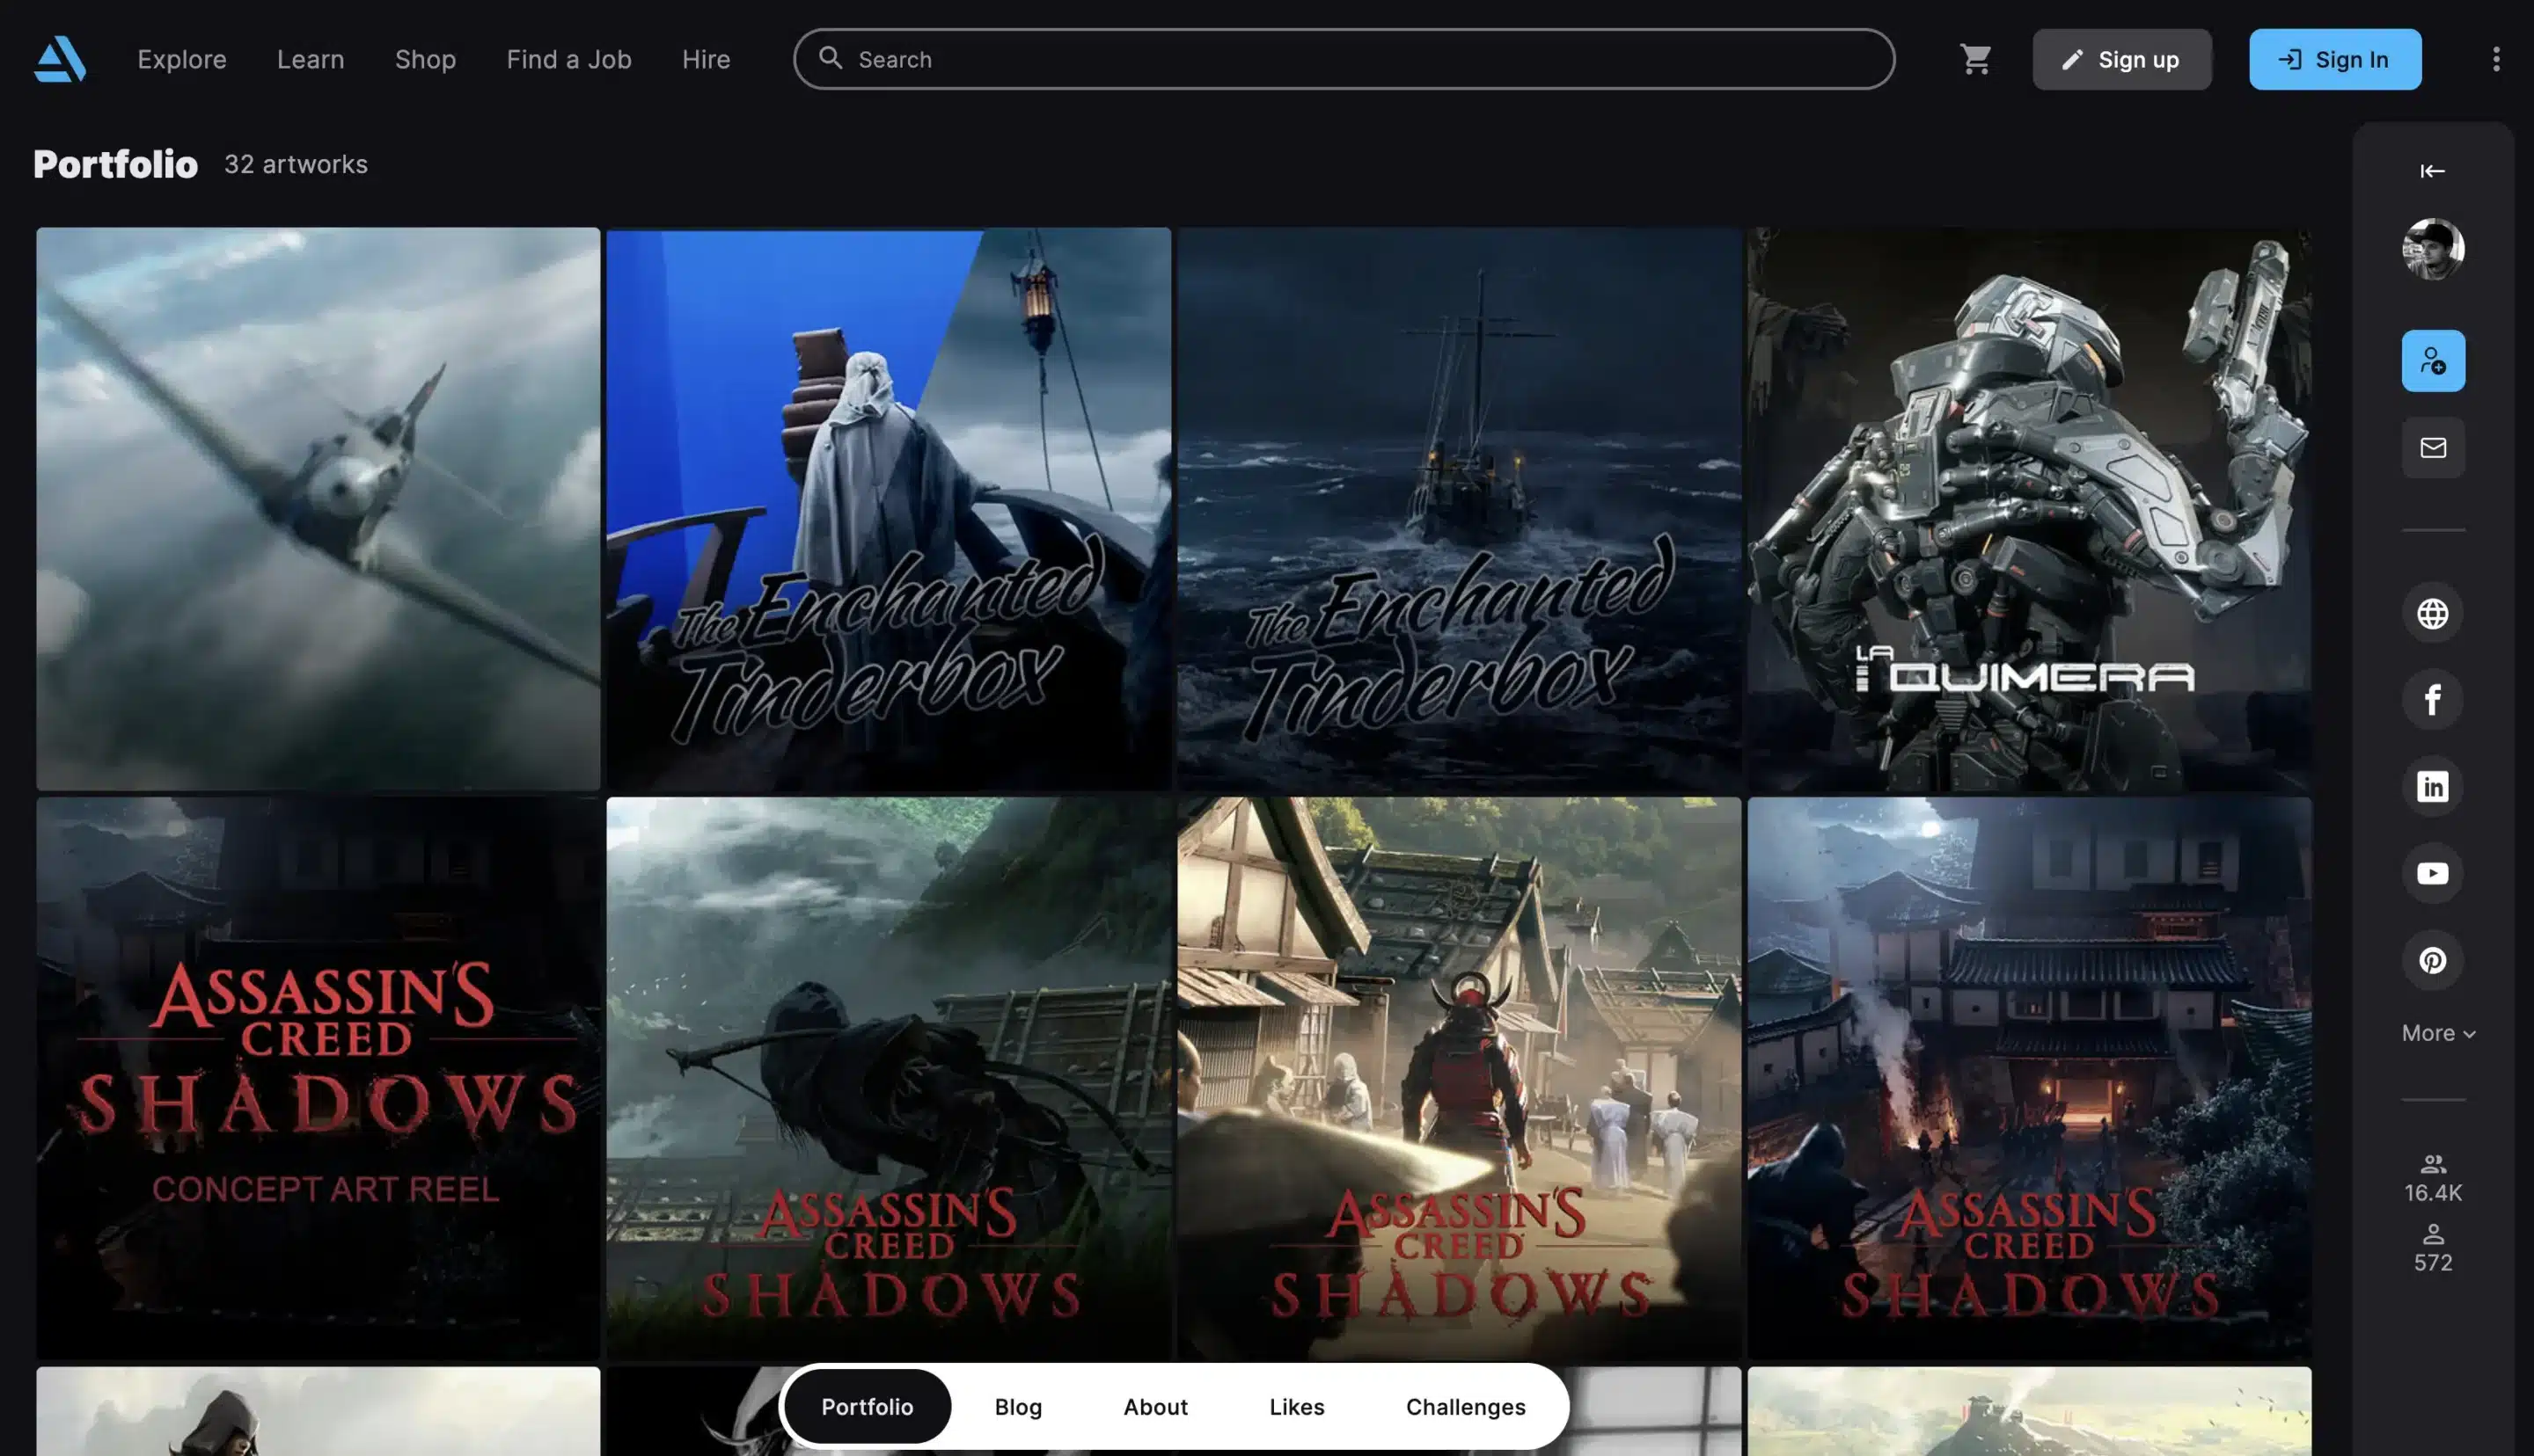Viewport: 2534px width, 1456px height.
Task: Open the three-dot overflow menu
Action: click(2495, 59)
